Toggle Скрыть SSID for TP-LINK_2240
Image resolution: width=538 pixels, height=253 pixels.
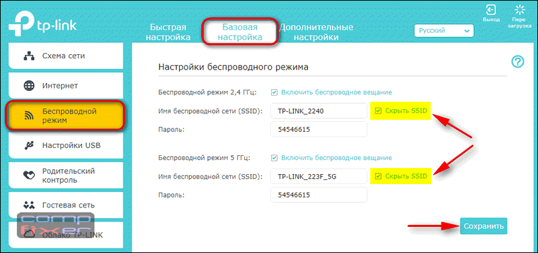click(x=378, y=111)
